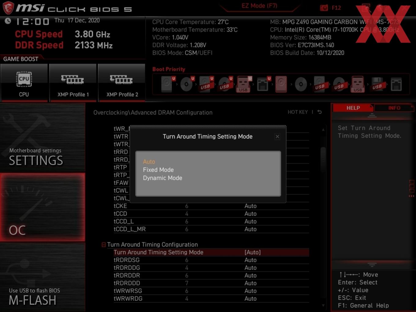Image resolution: width=416 pixels, height=312 pixels.
Task: Select the red legacy hard disk boot icon
Action: pyautogui.click(x=281, y=84)
